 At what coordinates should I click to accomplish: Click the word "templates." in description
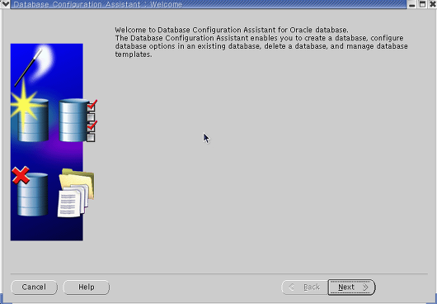[x=134, y=55]
